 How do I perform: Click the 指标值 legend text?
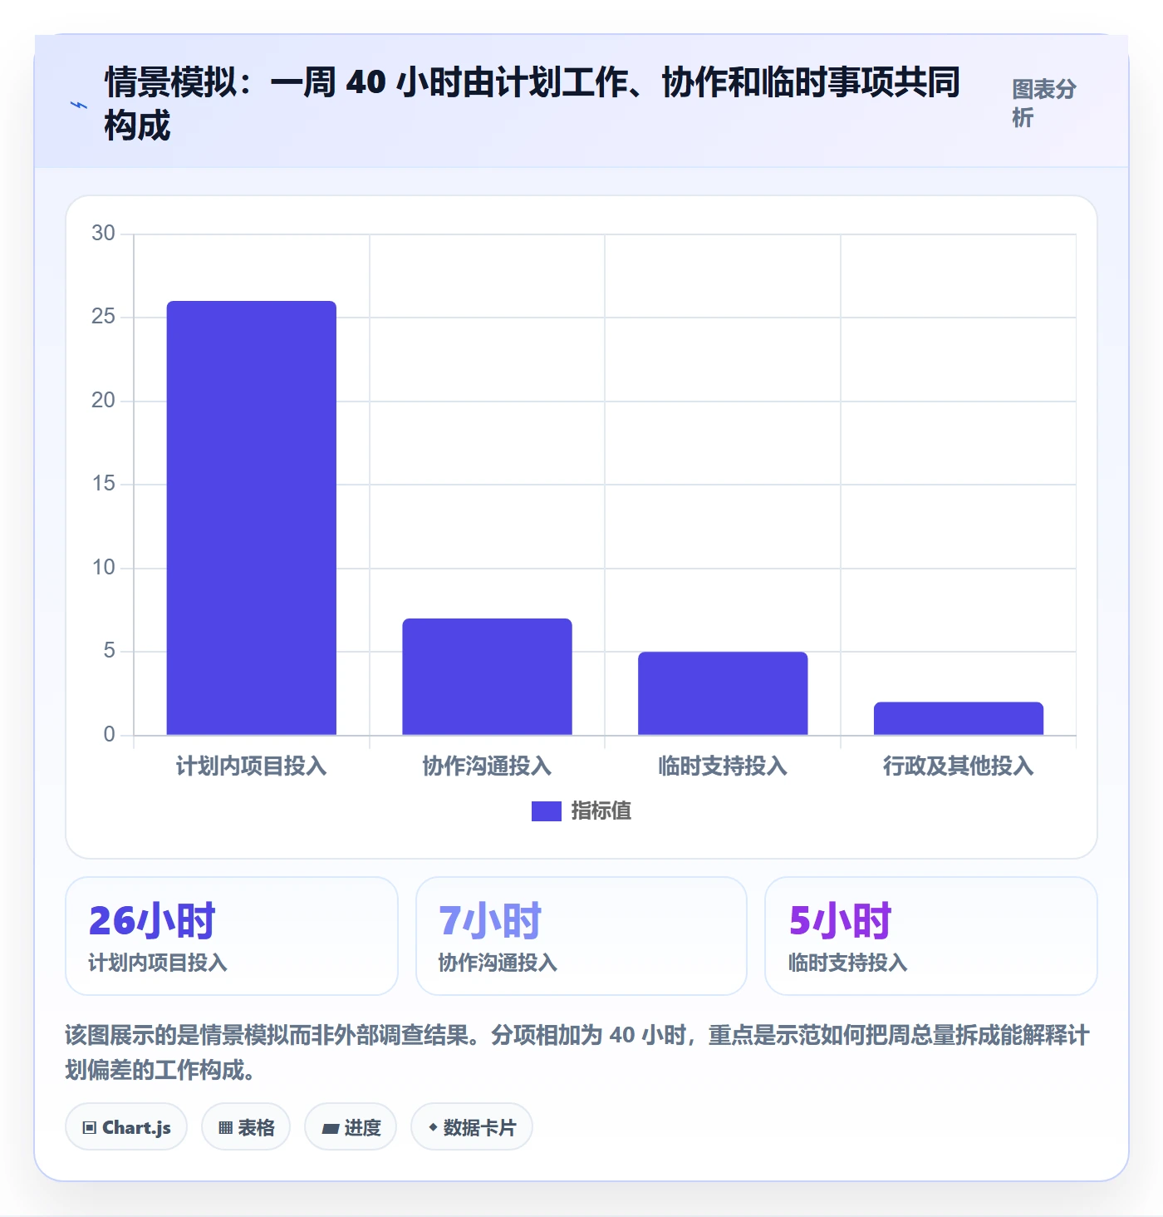click(601, 811)
